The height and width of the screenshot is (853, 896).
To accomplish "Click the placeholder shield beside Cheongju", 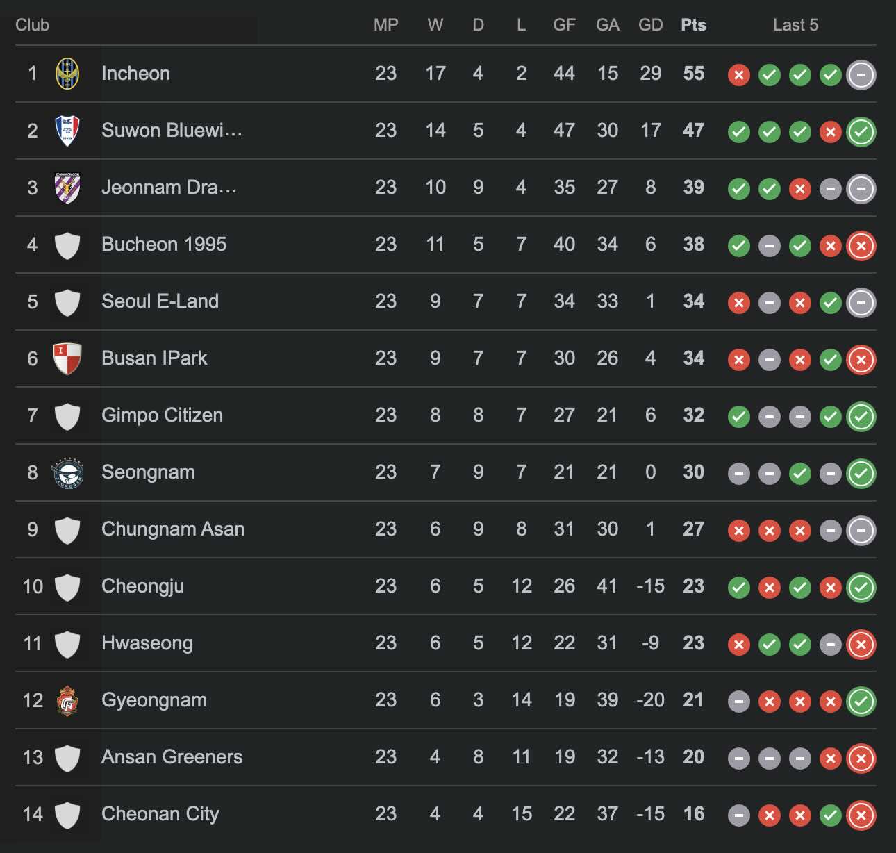I will [x=67, y=587].
